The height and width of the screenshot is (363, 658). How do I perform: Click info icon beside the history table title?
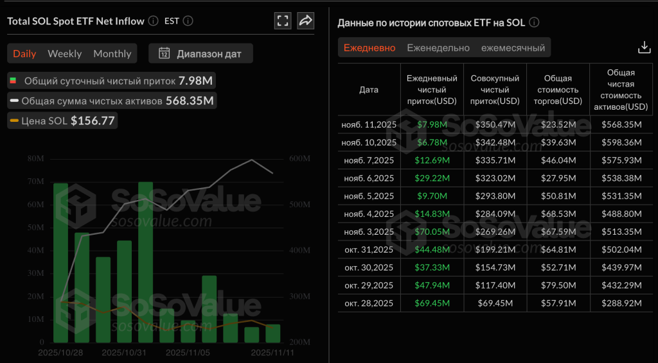(x=534, y=22)
